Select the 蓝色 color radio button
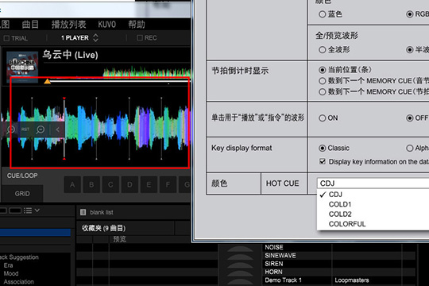Viewport: 429px width, 286px height. 323,14
